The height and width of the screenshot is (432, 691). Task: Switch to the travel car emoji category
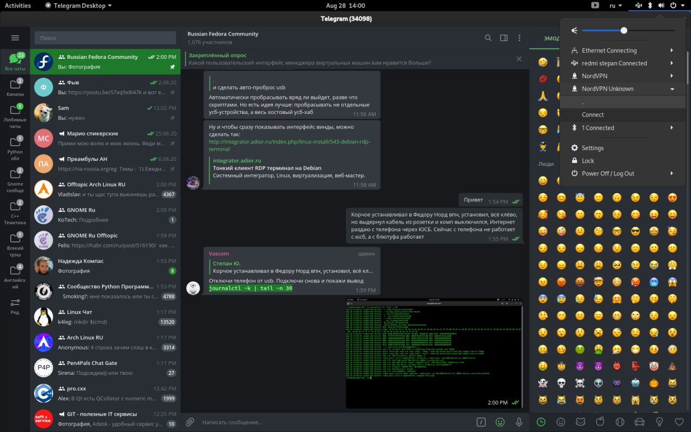(640, 422)
